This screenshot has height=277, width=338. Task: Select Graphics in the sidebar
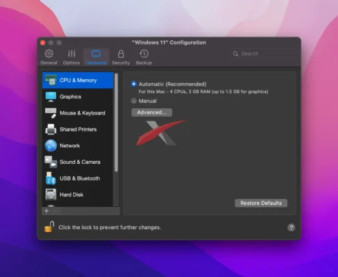(x=78, y=96)
